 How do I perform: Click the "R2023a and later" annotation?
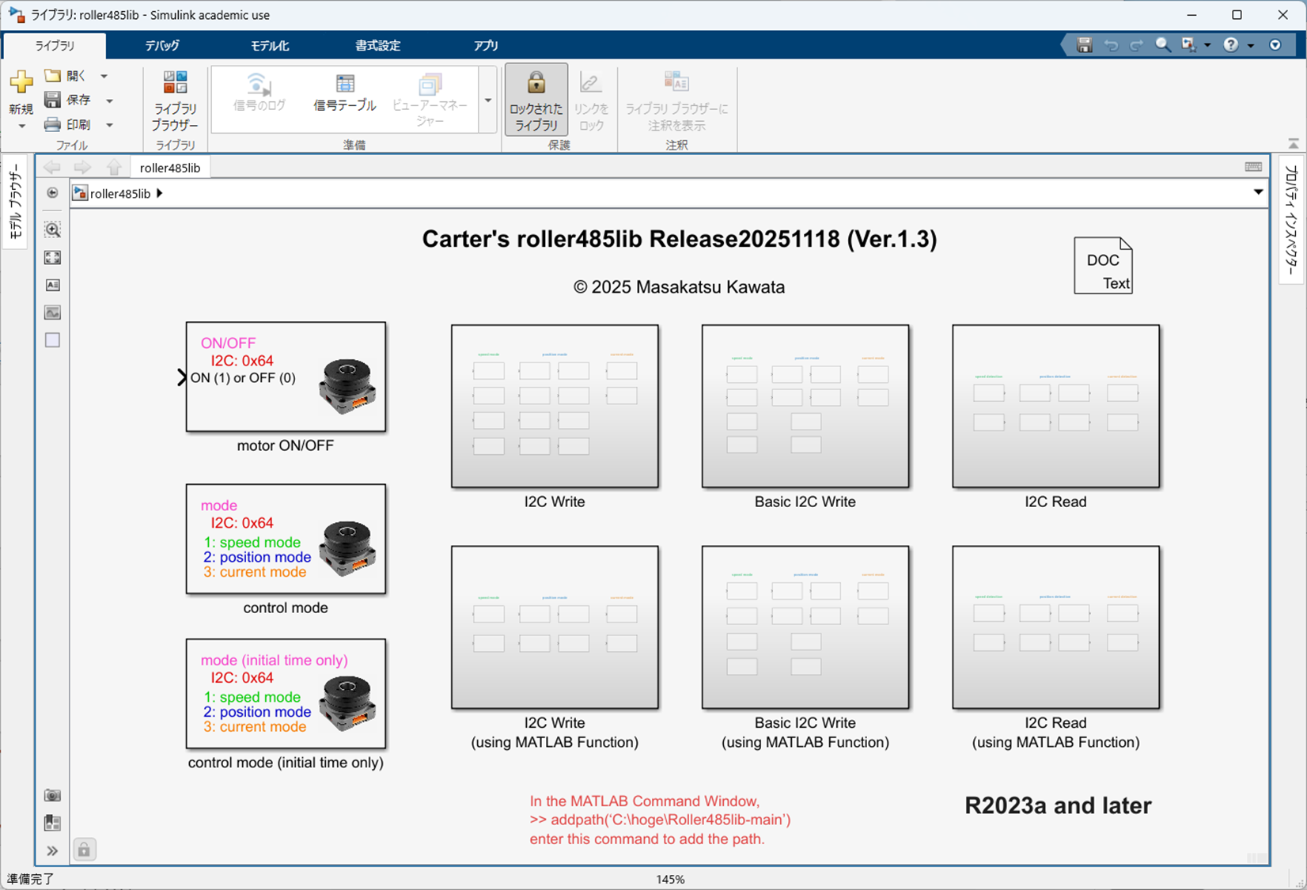[x=1058, y=805]
